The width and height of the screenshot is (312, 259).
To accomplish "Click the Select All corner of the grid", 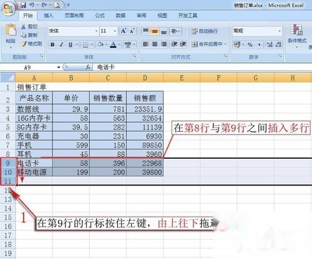I will (7, 78).
